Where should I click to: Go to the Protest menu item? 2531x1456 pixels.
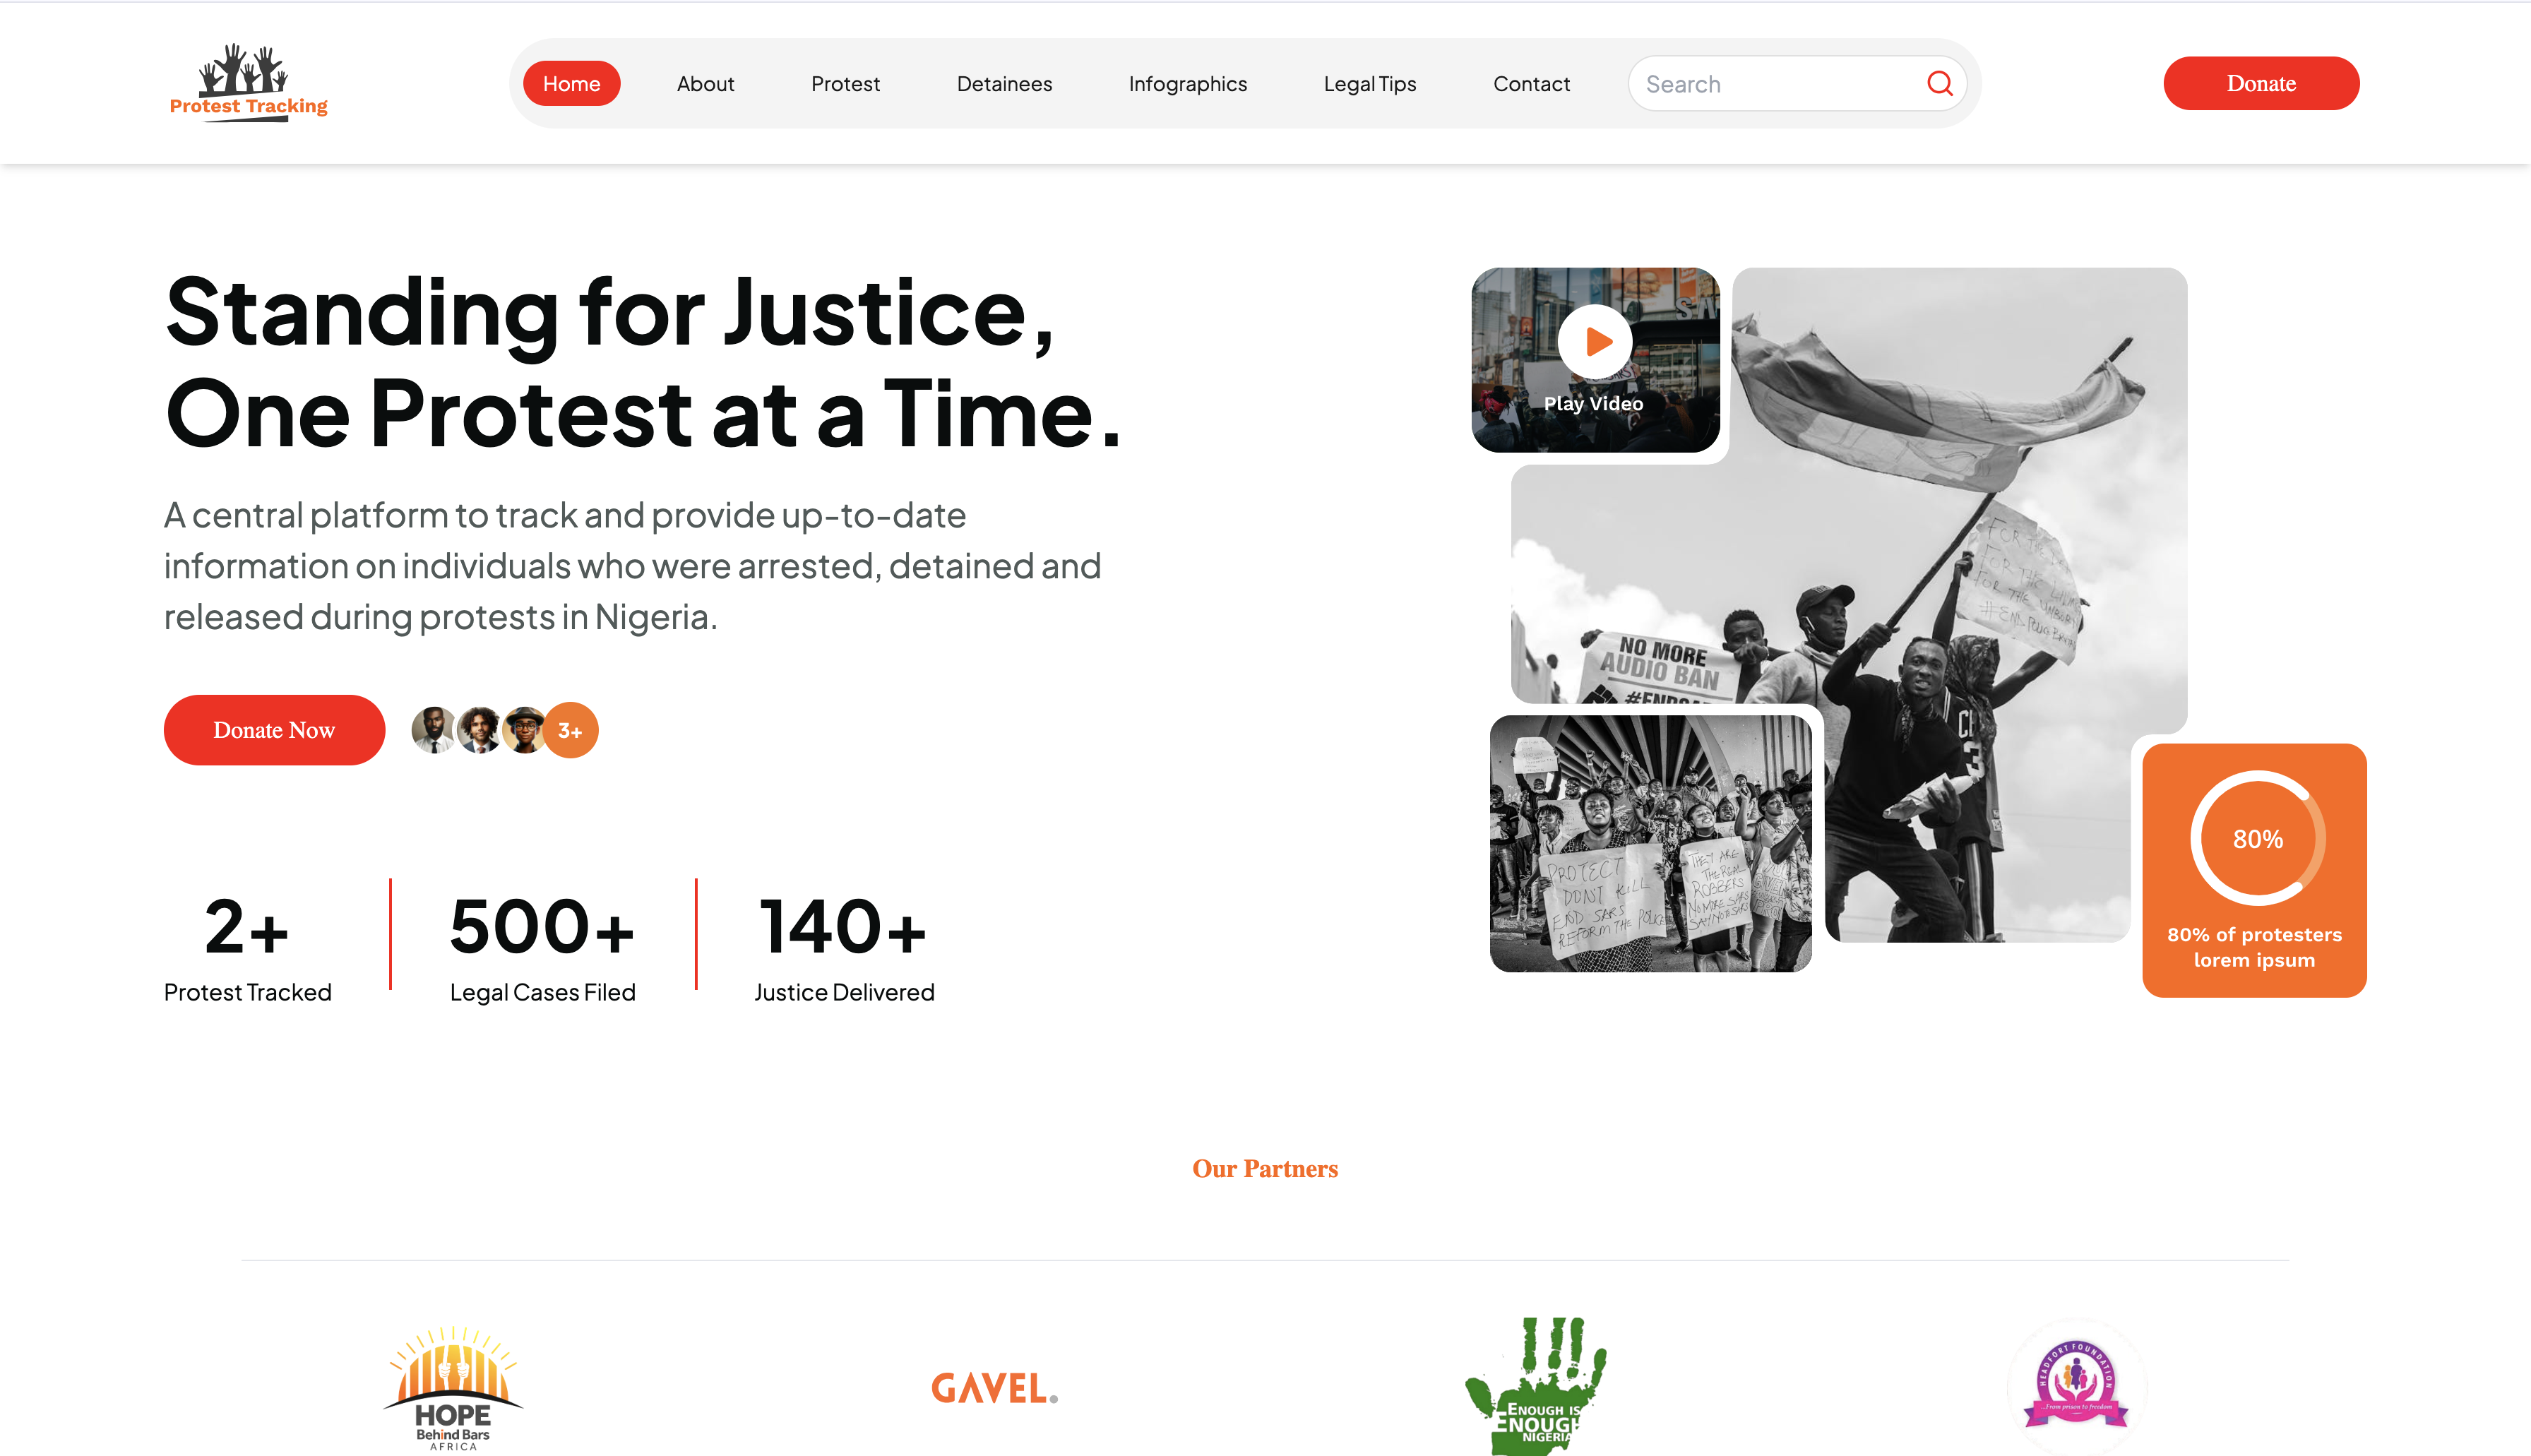845,84
